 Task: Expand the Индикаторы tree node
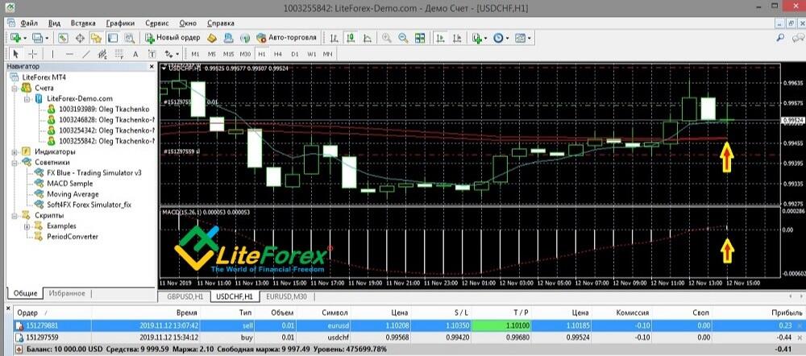tap(15, 151)
